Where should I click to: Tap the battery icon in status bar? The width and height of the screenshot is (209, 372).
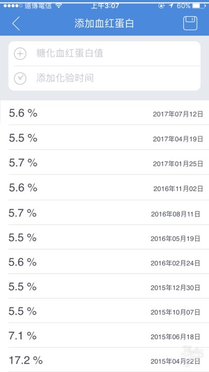[199, 6]
